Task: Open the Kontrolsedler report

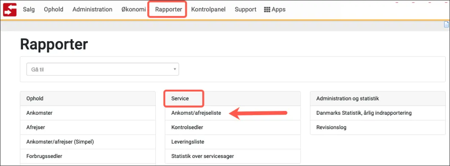Action: click(233, 127)
